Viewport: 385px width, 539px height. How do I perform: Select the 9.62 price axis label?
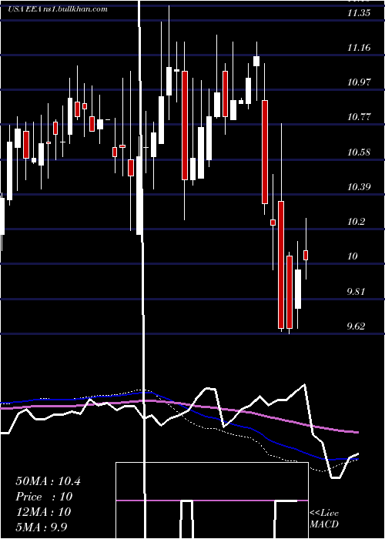coord(356,326)
